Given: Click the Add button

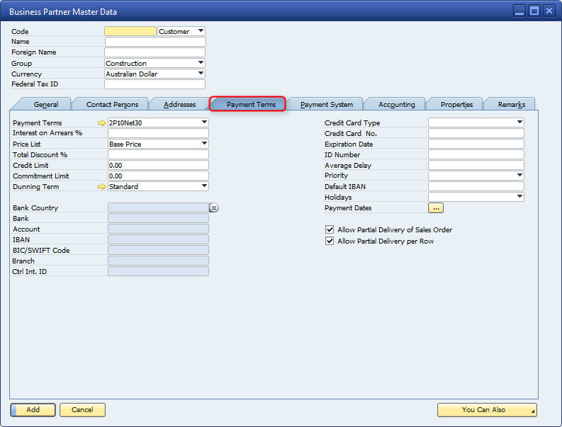Looking at the screenshot, I should click(33, 410).
